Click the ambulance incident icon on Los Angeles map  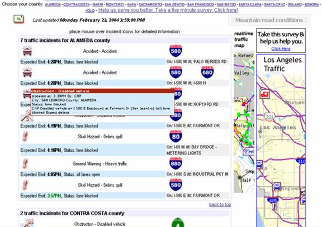(x=264, y=94)
